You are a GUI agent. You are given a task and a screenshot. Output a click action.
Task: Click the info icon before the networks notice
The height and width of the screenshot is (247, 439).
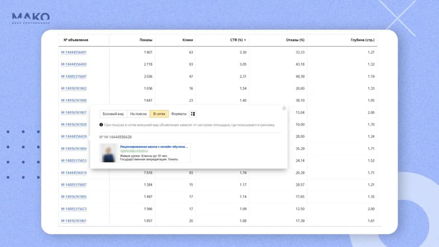point(101,125)
